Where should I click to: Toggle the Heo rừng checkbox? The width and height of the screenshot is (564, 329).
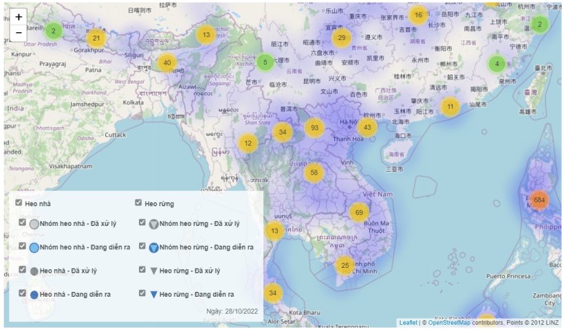138,203
